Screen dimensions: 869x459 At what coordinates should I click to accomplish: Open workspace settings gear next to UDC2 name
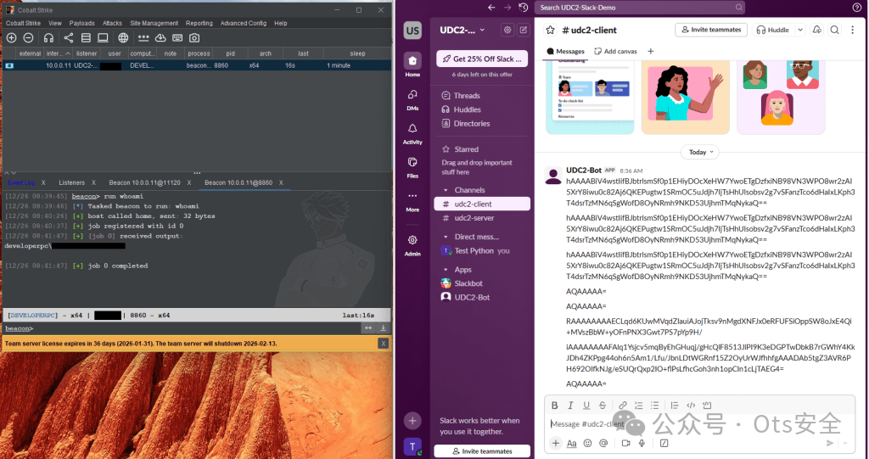pyautogui.click(x=507, y=30)
